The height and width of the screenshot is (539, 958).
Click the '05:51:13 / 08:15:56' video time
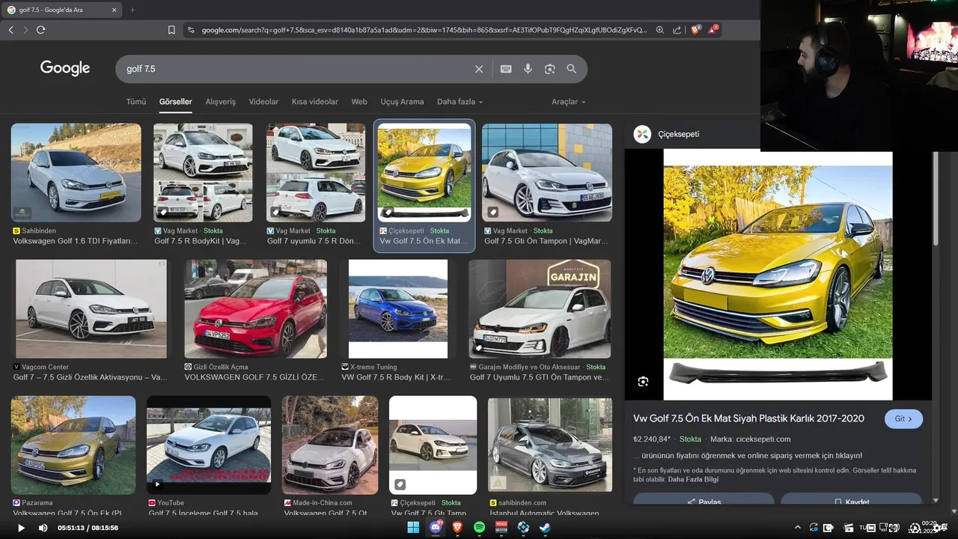click(x=88, y=528)
